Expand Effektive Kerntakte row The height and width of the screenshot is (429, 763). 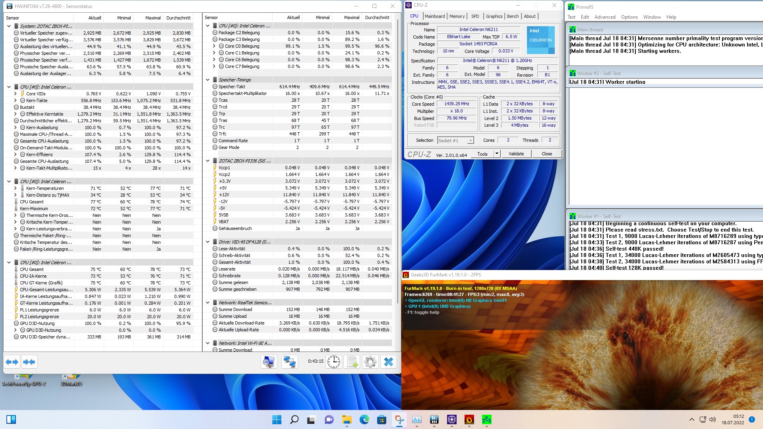click(x=15, y=114)
